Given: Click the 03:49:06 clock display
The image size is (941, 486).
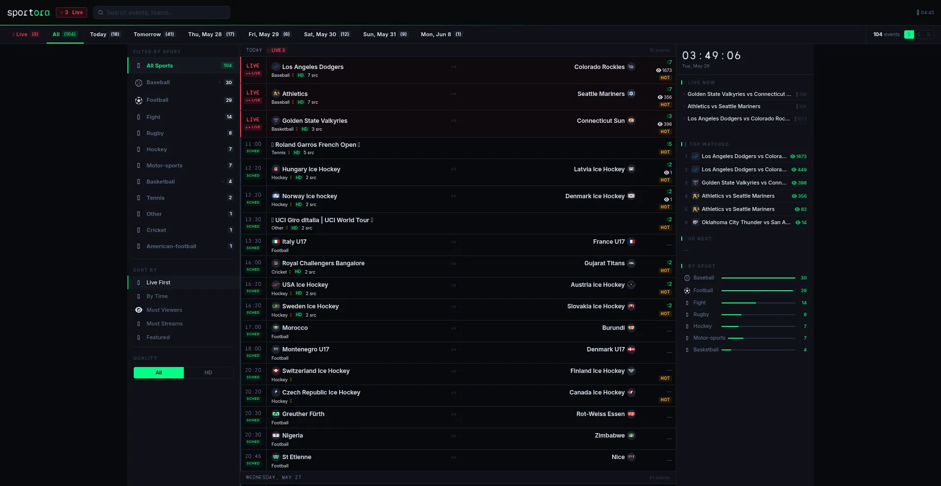Looking at the screenshot, I should (x=712, y=56).
